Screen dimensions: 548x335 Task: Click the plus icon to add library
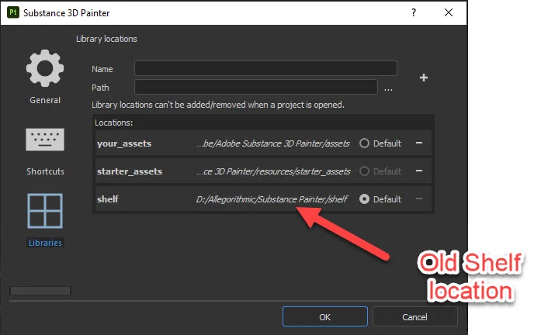coord(424,78)
